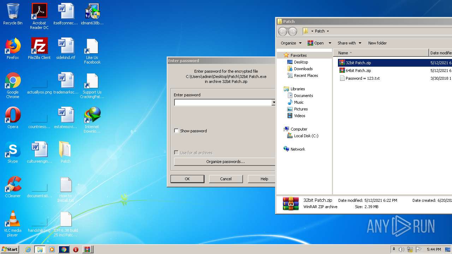
Task: Open Help in the password dialog
Action: pos(262,179)
